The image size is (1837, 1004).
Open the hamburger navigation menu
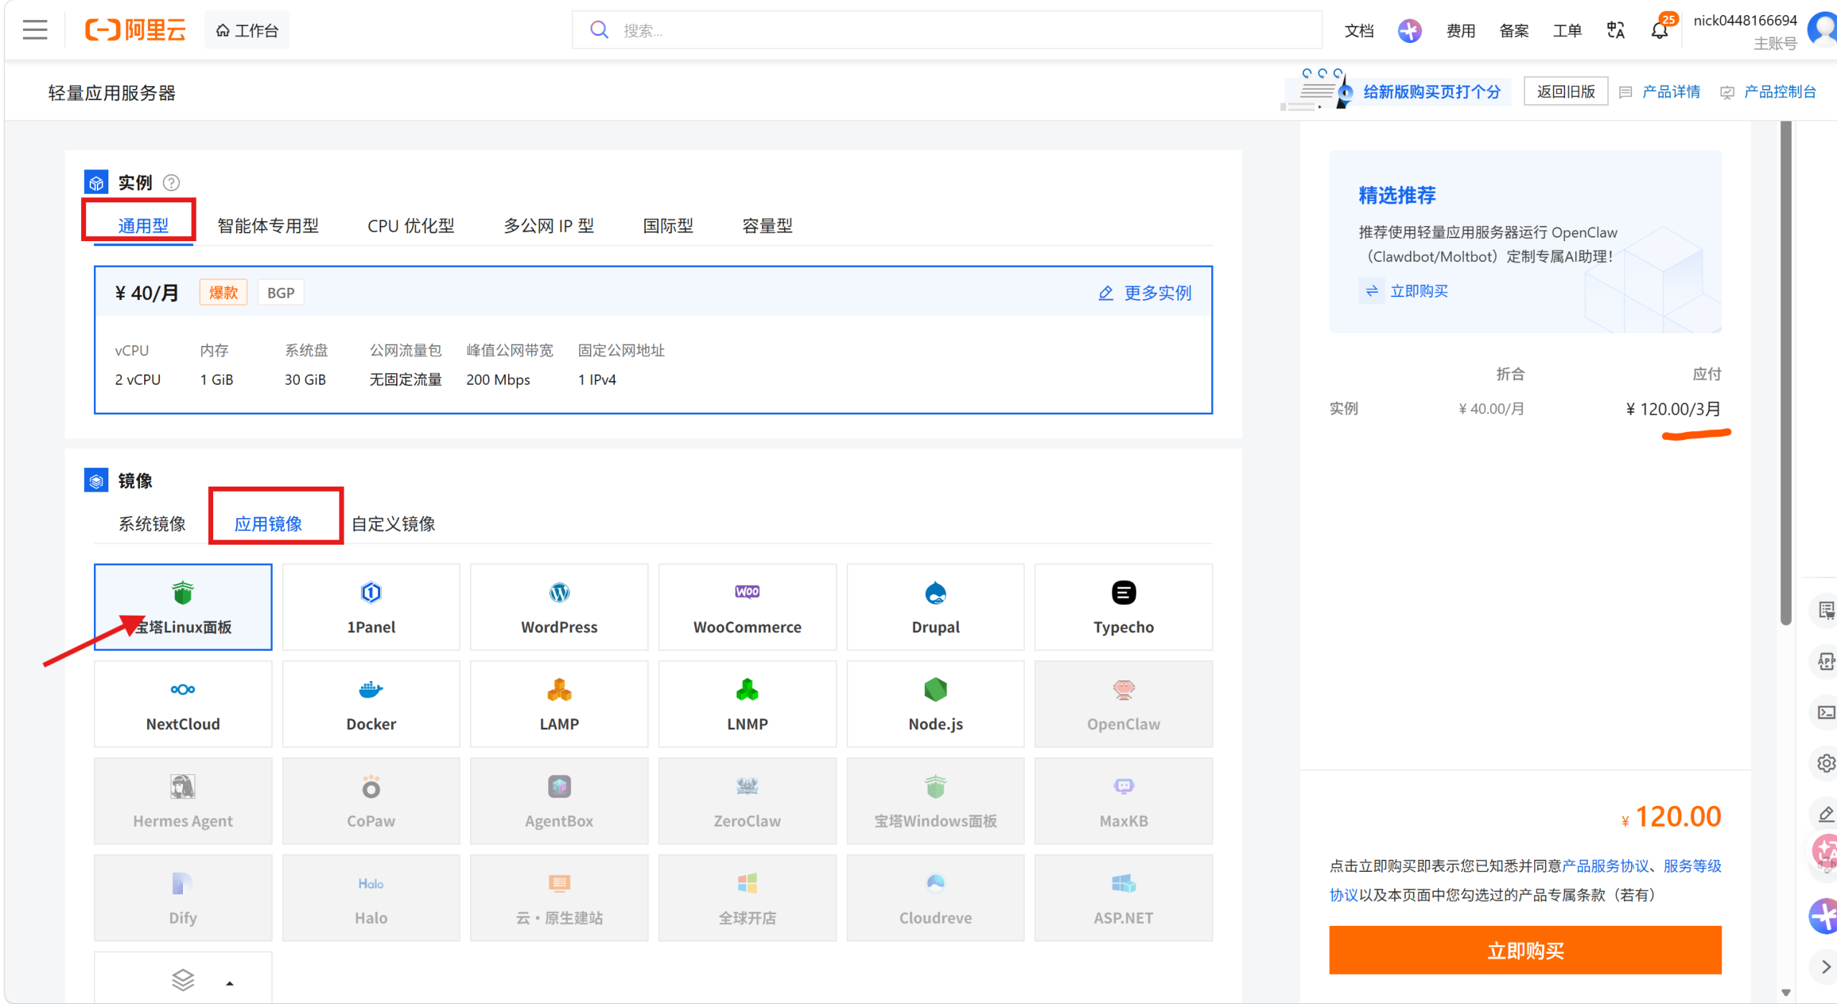pyautogui.click(x=34, y=30)
